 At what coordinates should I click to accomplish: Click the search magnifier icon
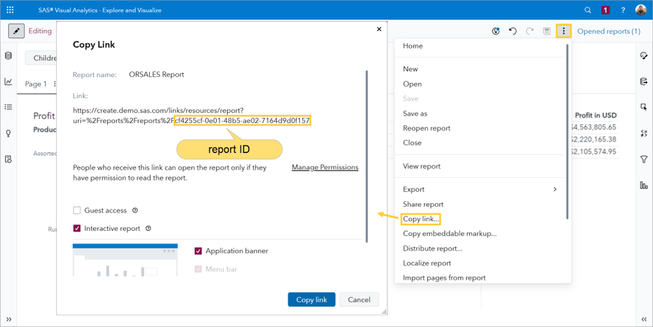(x=588, y=10)
